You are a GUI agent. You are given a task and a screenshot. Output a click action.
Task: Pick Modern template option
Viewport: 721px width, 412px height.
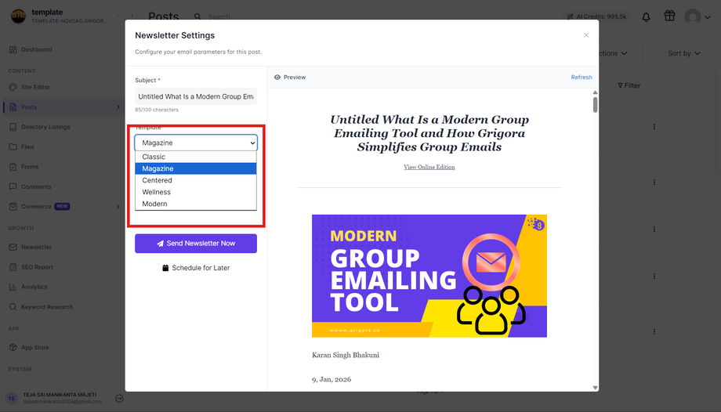coord(195,204)
